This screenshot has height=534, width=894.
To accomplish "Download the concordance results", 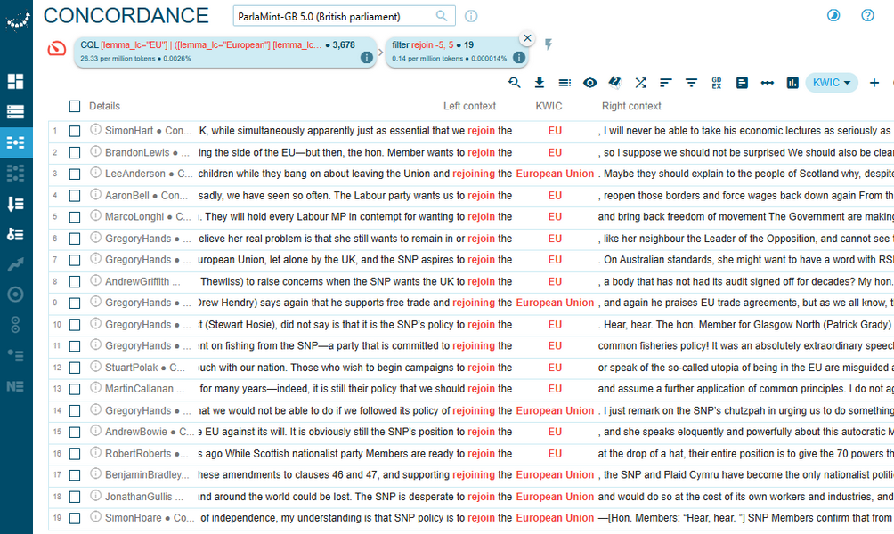I will (x=539, y=82).
